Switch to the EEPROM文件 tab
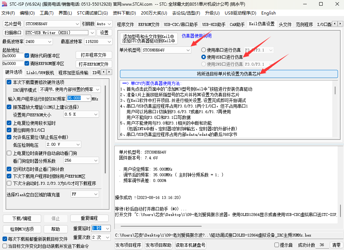344x250 pixels. coord(149,24)
